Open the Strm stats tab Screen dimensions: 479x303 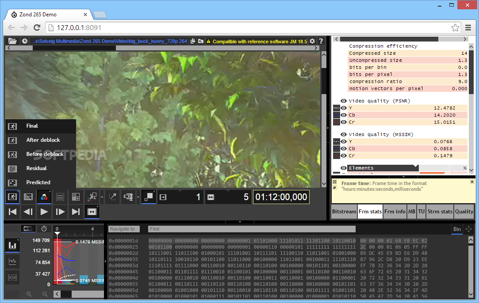[x=440, y=212]
